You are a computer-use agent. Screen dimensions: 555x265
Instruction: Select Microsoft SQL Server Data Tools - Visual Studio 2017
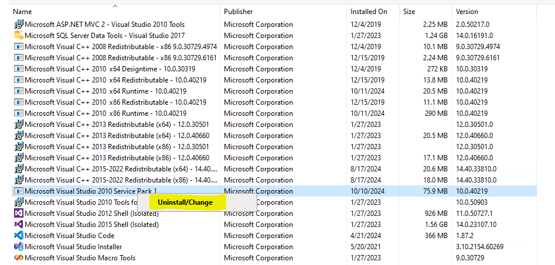(x=104, y=35)
